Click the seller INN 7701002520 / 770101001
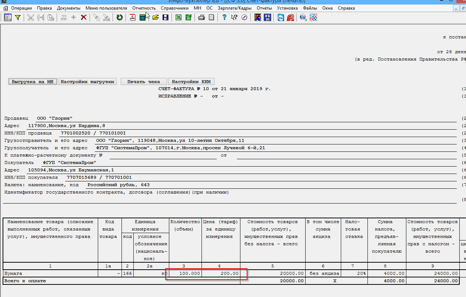 (93, 133)
